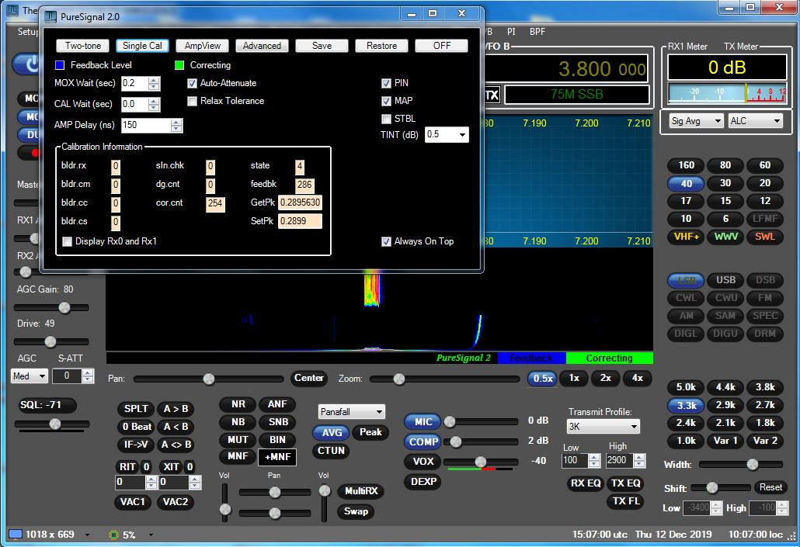Toggle the Auto-Attenuate checkbox
This screenshot has width=800, height=547.
(193, 83)
